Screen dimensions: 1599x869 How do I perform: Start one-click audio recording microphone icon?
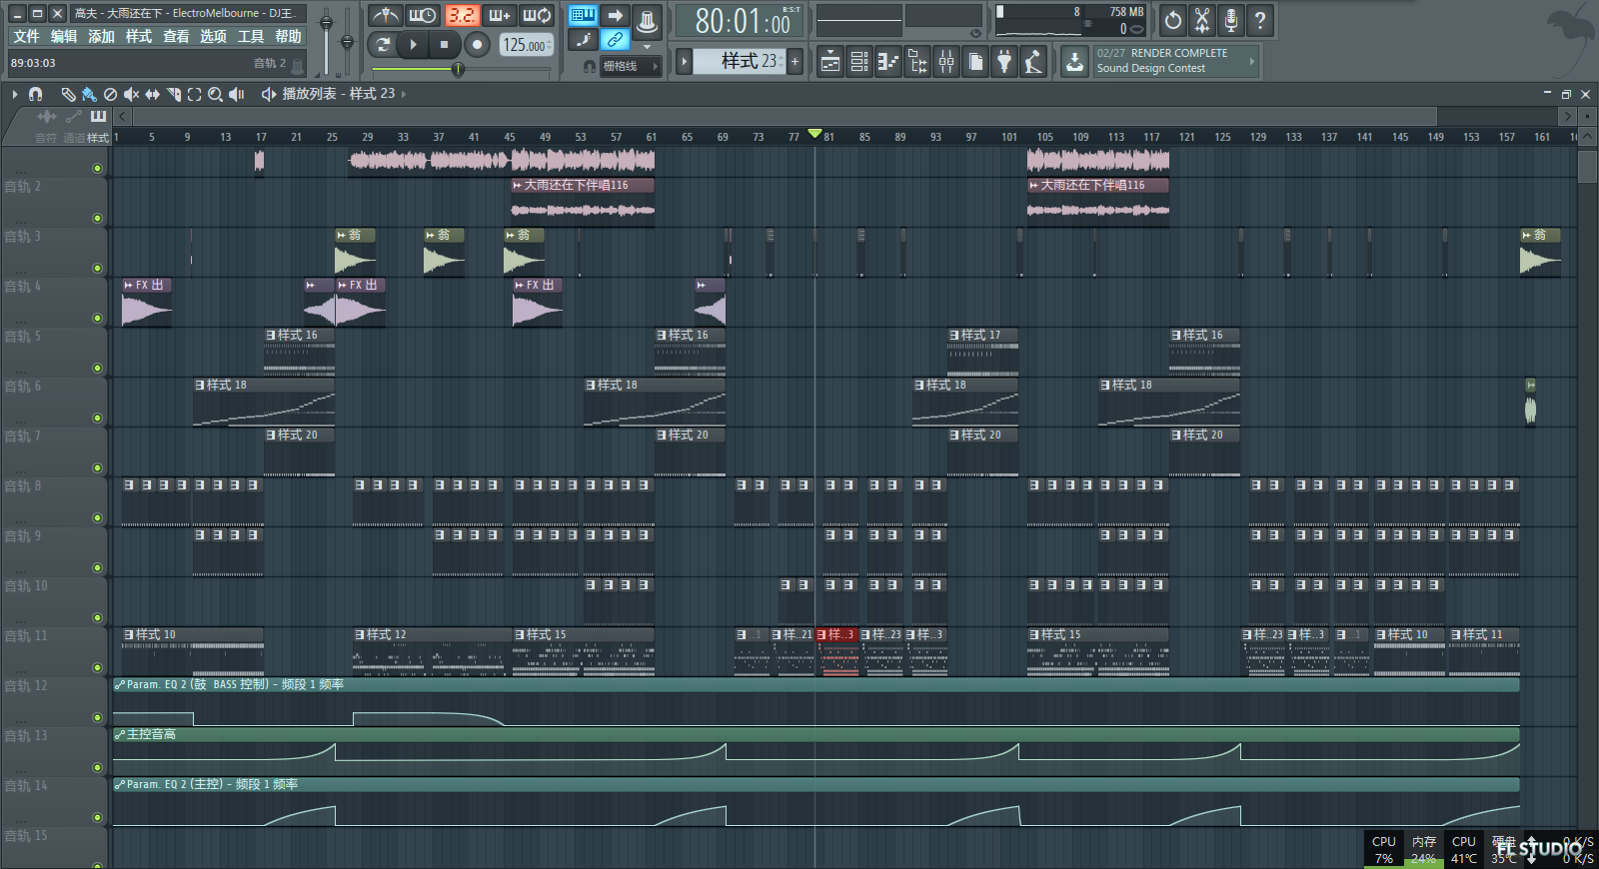[1231, 20]
